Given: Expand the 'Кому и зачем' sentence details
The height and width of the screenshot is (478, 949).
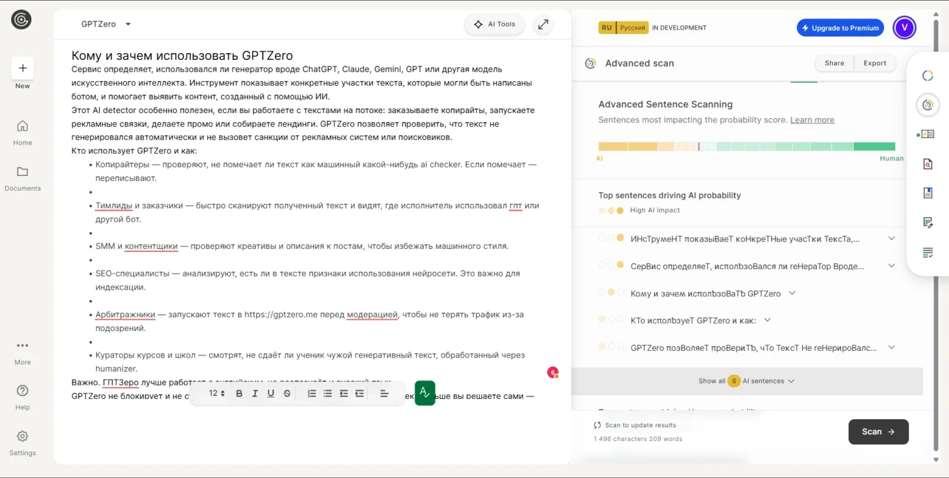Looking at the screenshot, I should [792, 293].
